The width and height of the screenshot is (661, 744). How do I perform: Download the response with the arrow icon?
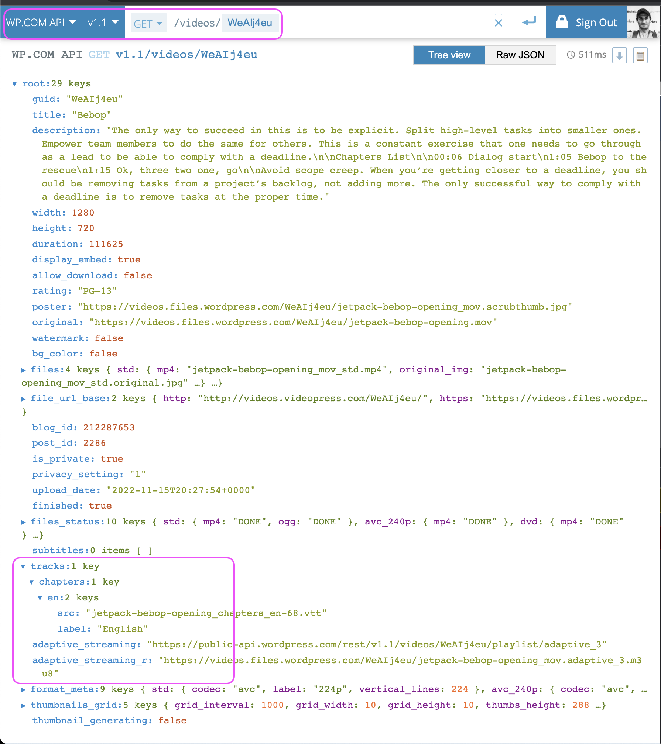619,56
